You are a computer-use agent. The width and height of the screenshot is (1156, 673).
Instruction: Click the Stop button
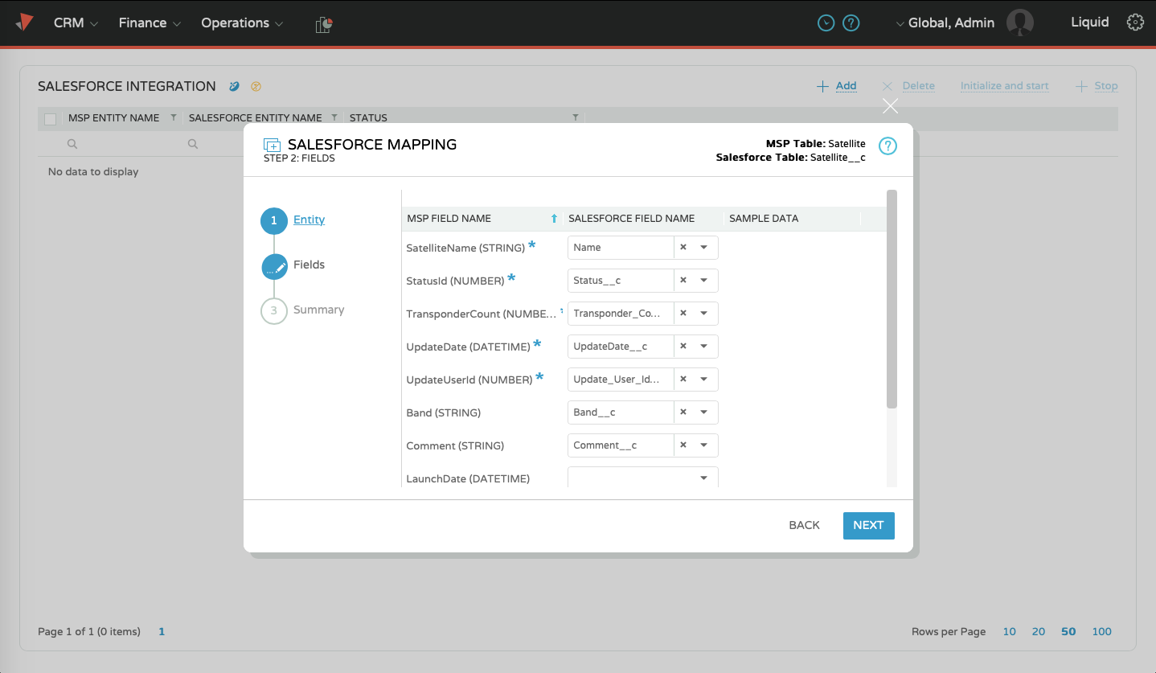coord(1097,86)
